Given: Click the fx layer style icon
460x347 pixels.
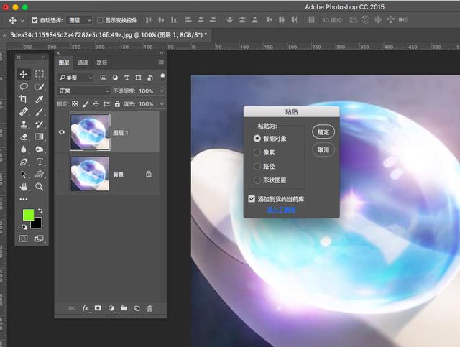Looking at the screenshot, I should (x=85, y=308).
